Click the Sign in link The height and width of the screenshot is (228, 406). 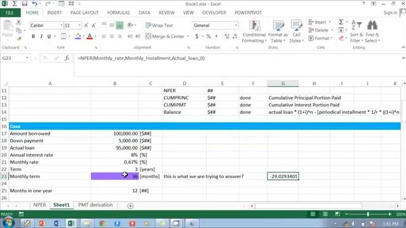(x=390, y=13)
